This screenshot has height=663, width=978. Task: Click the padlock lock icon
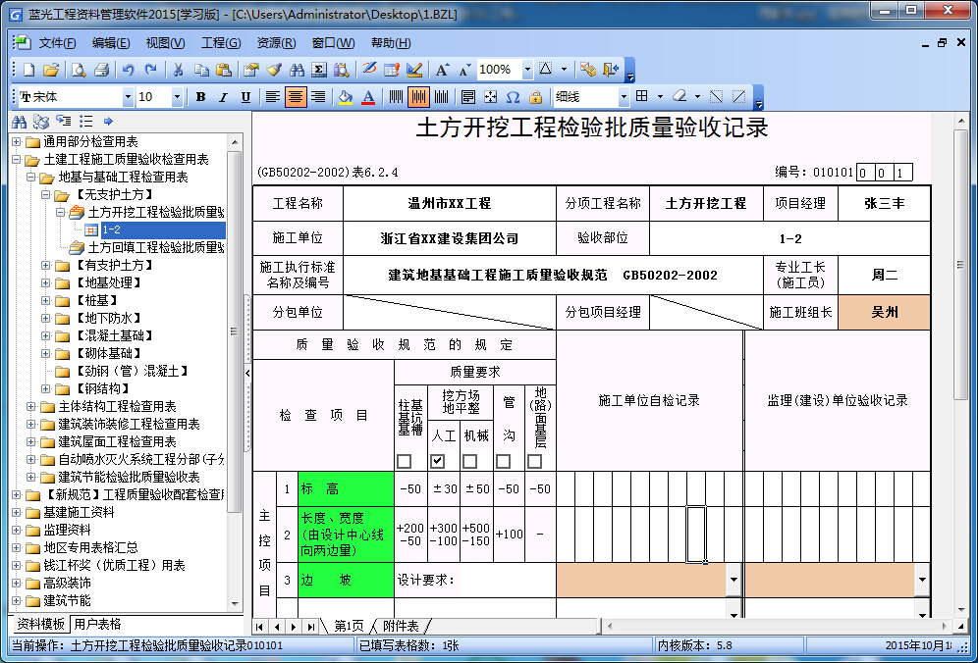pos(535,97)
